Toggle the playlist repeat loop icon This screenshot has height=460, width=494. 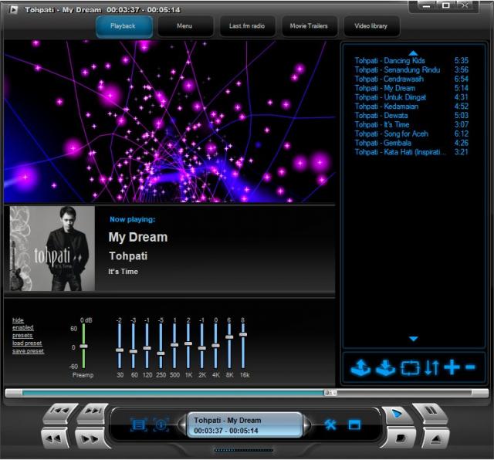tap(410, 367)
